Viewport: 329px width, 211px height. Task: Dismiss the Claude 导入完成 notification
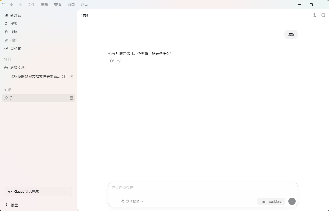[x=67, y=191]
